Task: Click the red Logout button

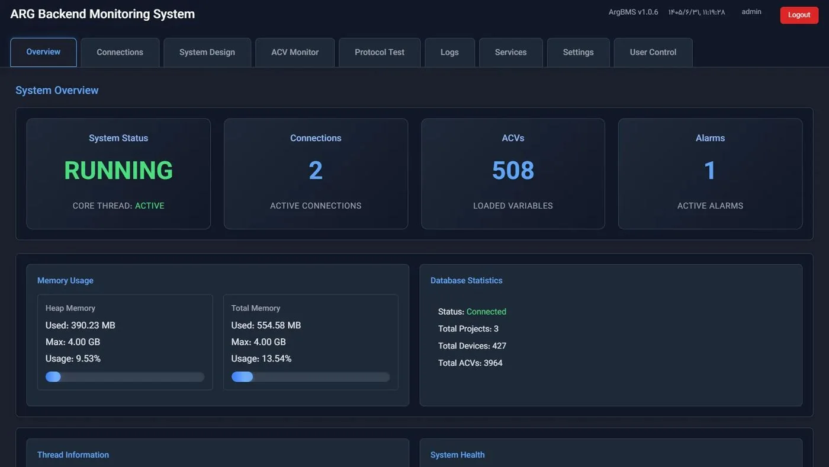Action: (x=799, y=15)
